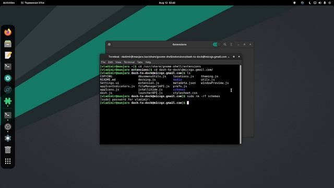Open the Терминал Xfce app menu
Viewport: 334px width, 188px height.
coord(32,3)
